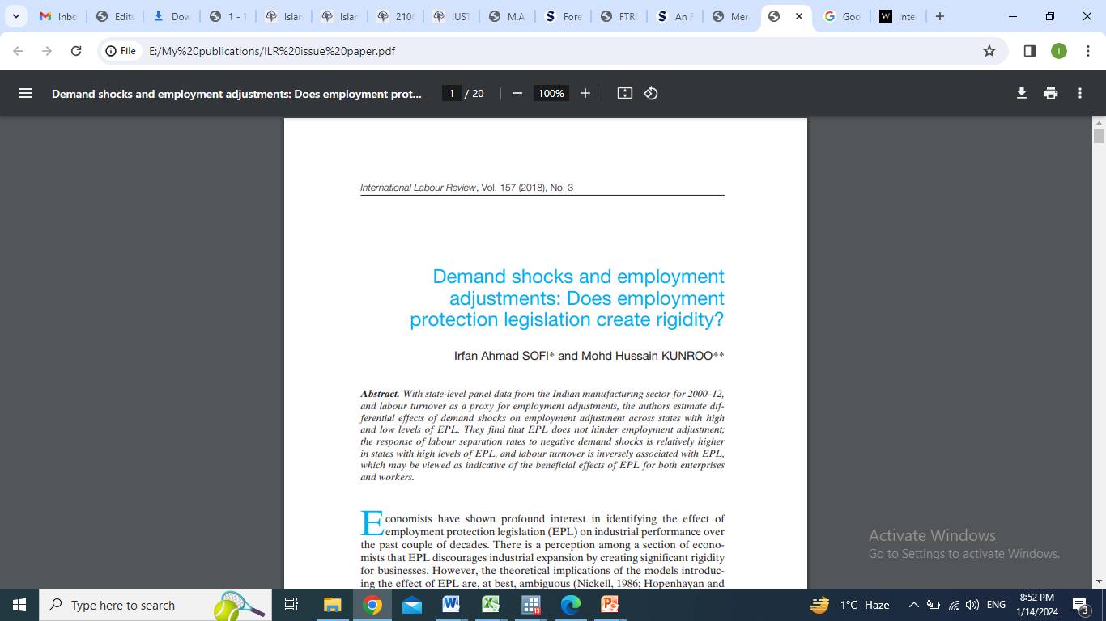Image resolution: width=1106 pixels, height=621 pixels.
Task: Click the PDF page number field
Action: pos(452,93)
